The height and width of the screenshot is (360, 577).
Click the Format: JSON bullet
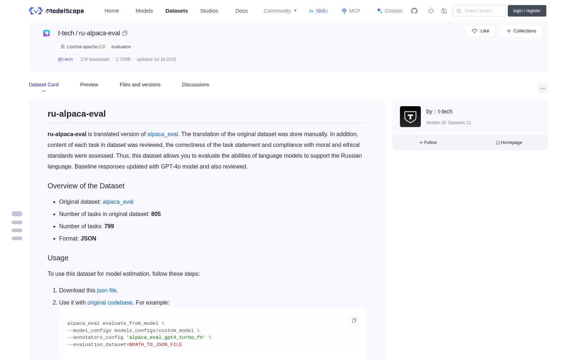[x=78, y=238]
